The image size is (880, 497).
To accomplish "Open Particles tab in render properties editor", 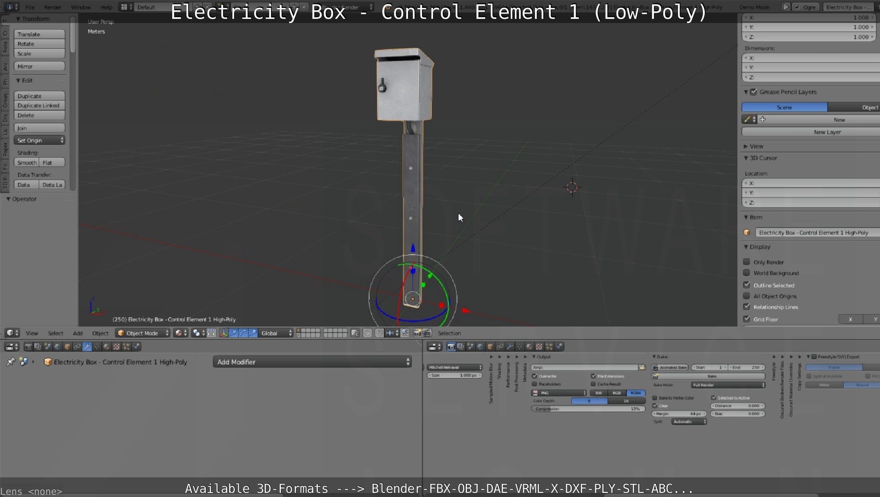I will click(549, 346).
